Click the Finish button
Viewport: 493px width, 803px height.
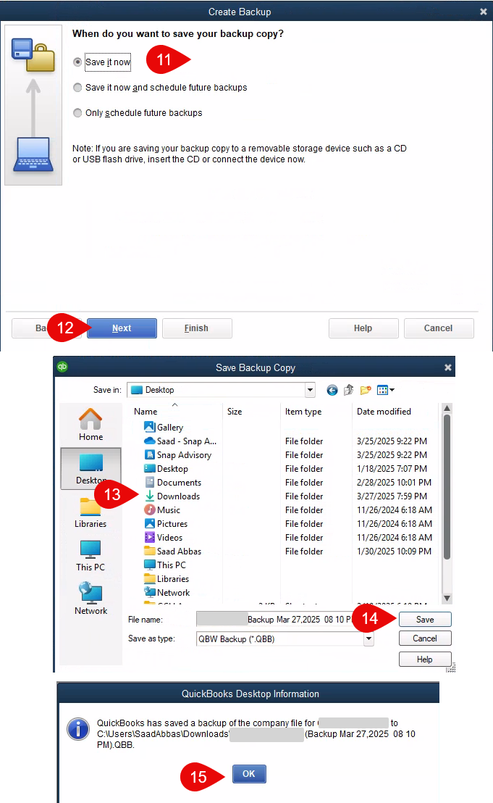[x=197, y=328]
